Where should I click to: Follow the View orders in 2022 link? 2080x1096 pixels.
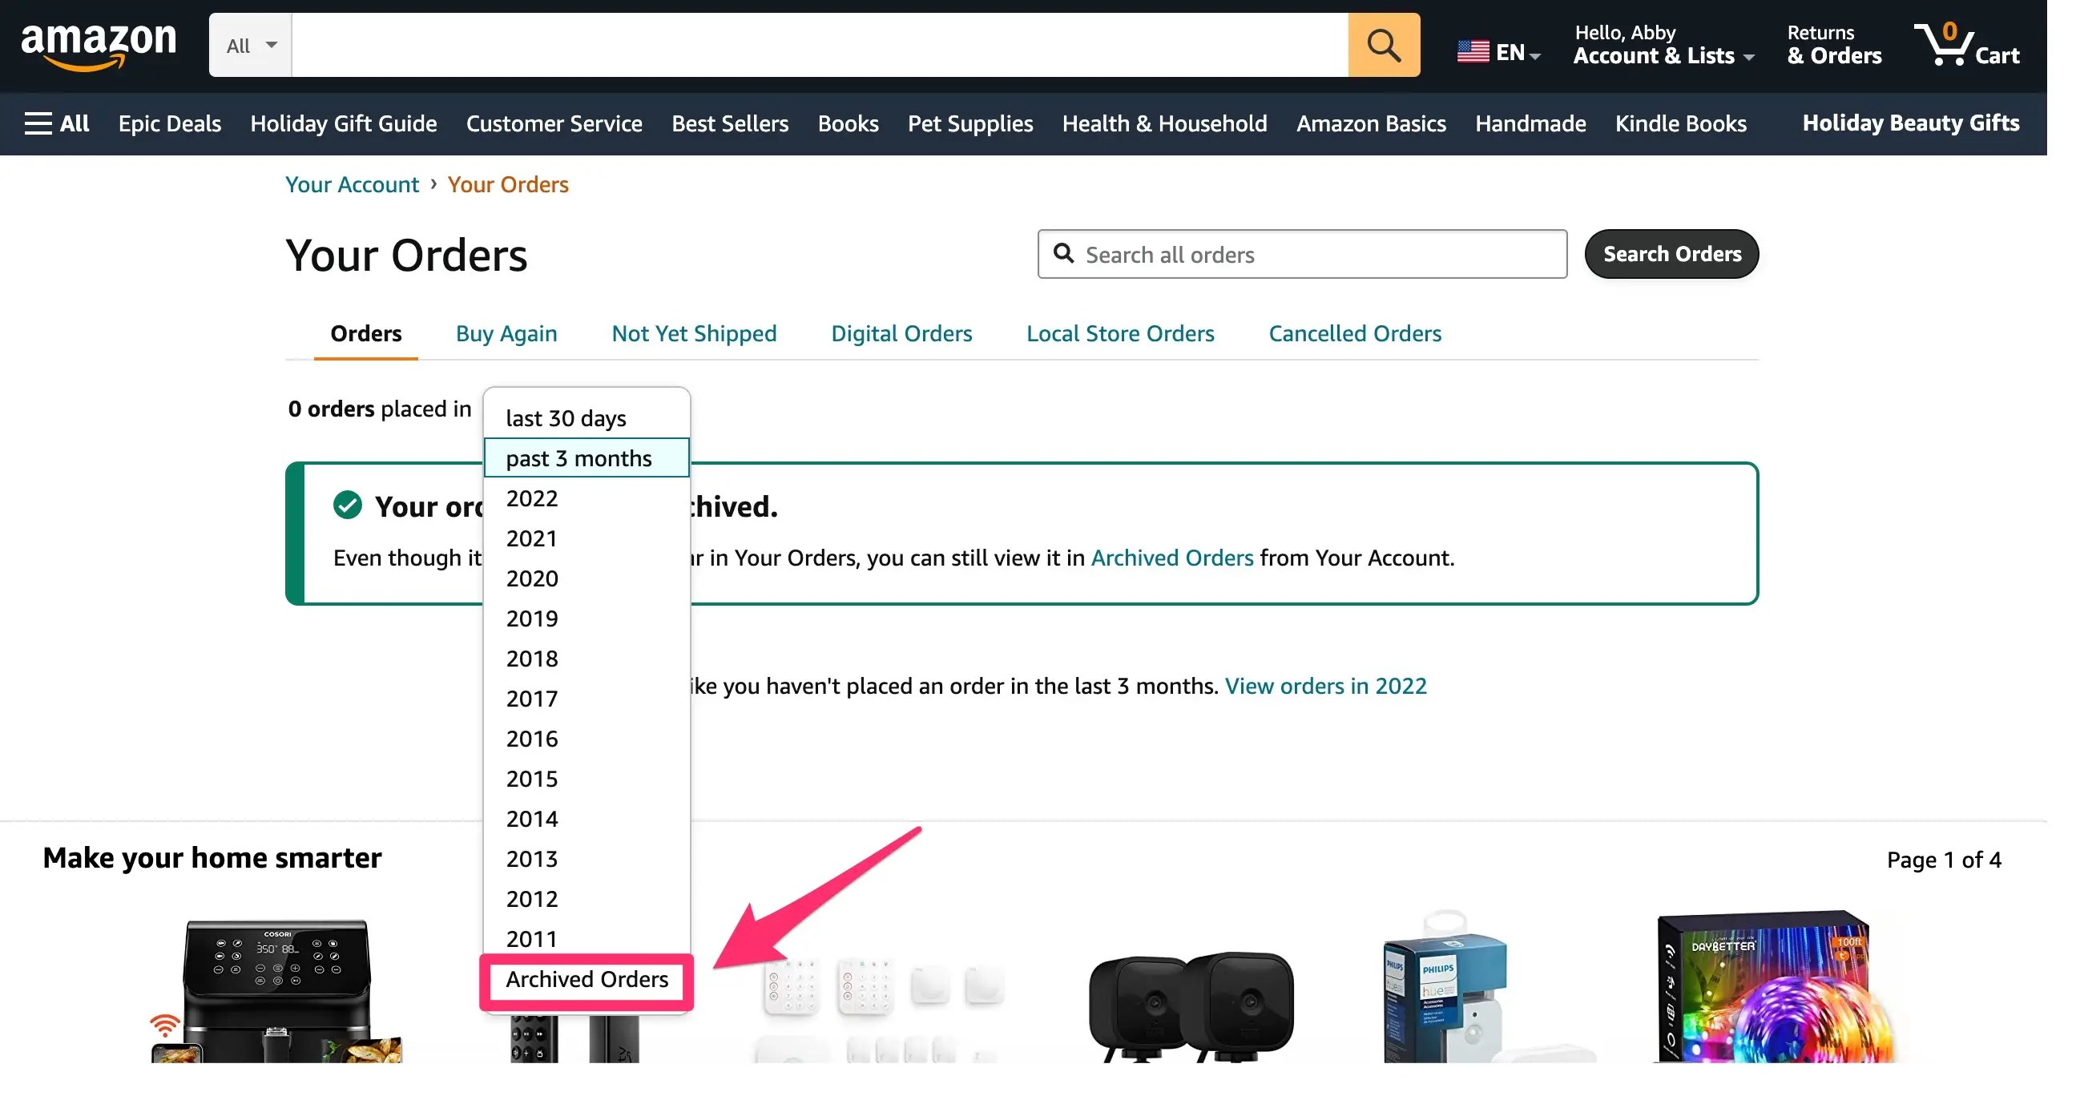pos(1325,686)
